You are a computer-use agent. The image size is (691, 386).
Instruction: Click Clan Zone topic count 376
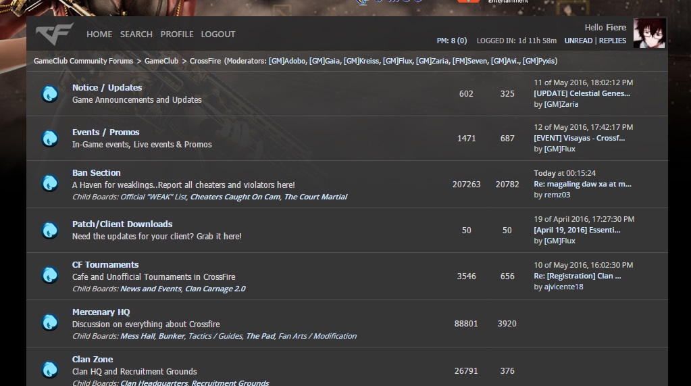click(x=507, y=371)
